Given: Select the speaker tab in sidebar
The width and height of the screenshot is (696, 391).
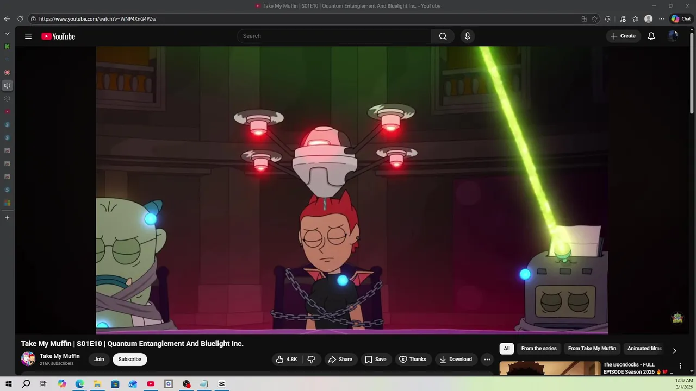Looking at the screenshot, I should (x=7, y=85).
